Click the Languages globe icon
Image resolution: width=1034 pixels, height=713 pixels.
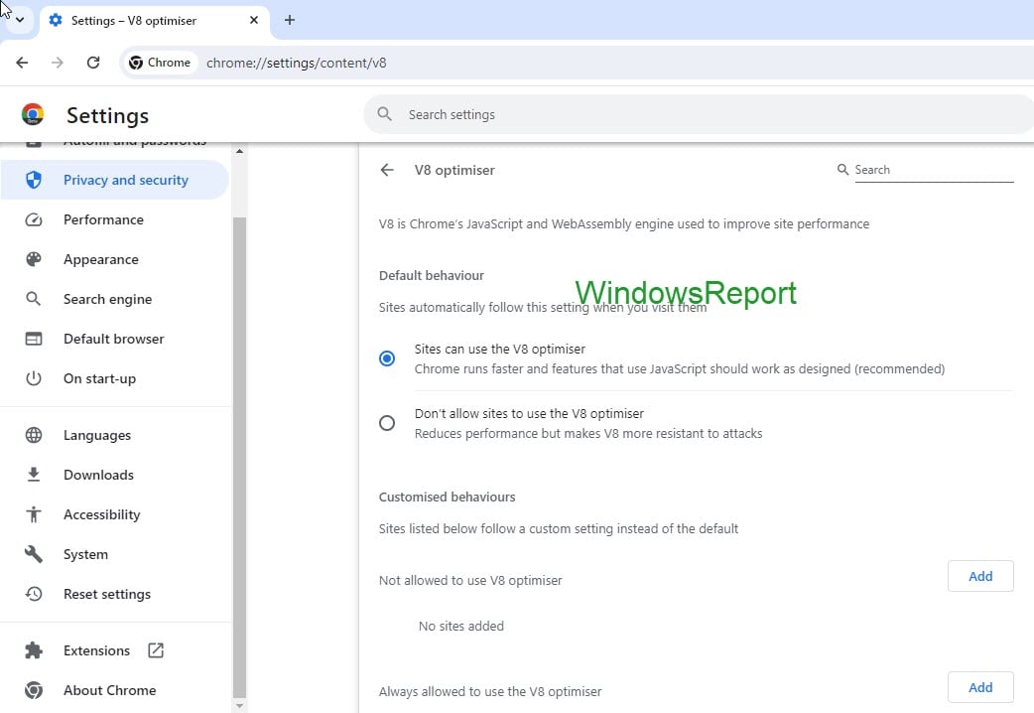pyautogui.click(x=34, y=435)
